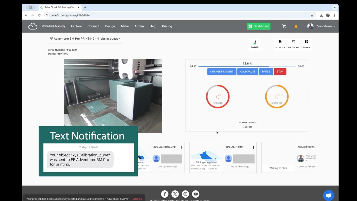This screenshot has height=201, width=357.
Task: Click the Serial Number: FF034024 text
Action: click(x=62, y=50)
